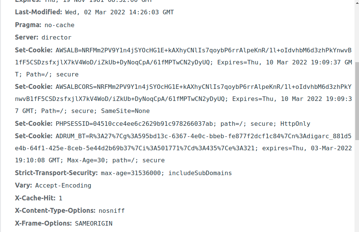This screenshot has width=359, height=232.
Task: Click the SameSite=None cookie attribute text
Action: pos(126,111)
